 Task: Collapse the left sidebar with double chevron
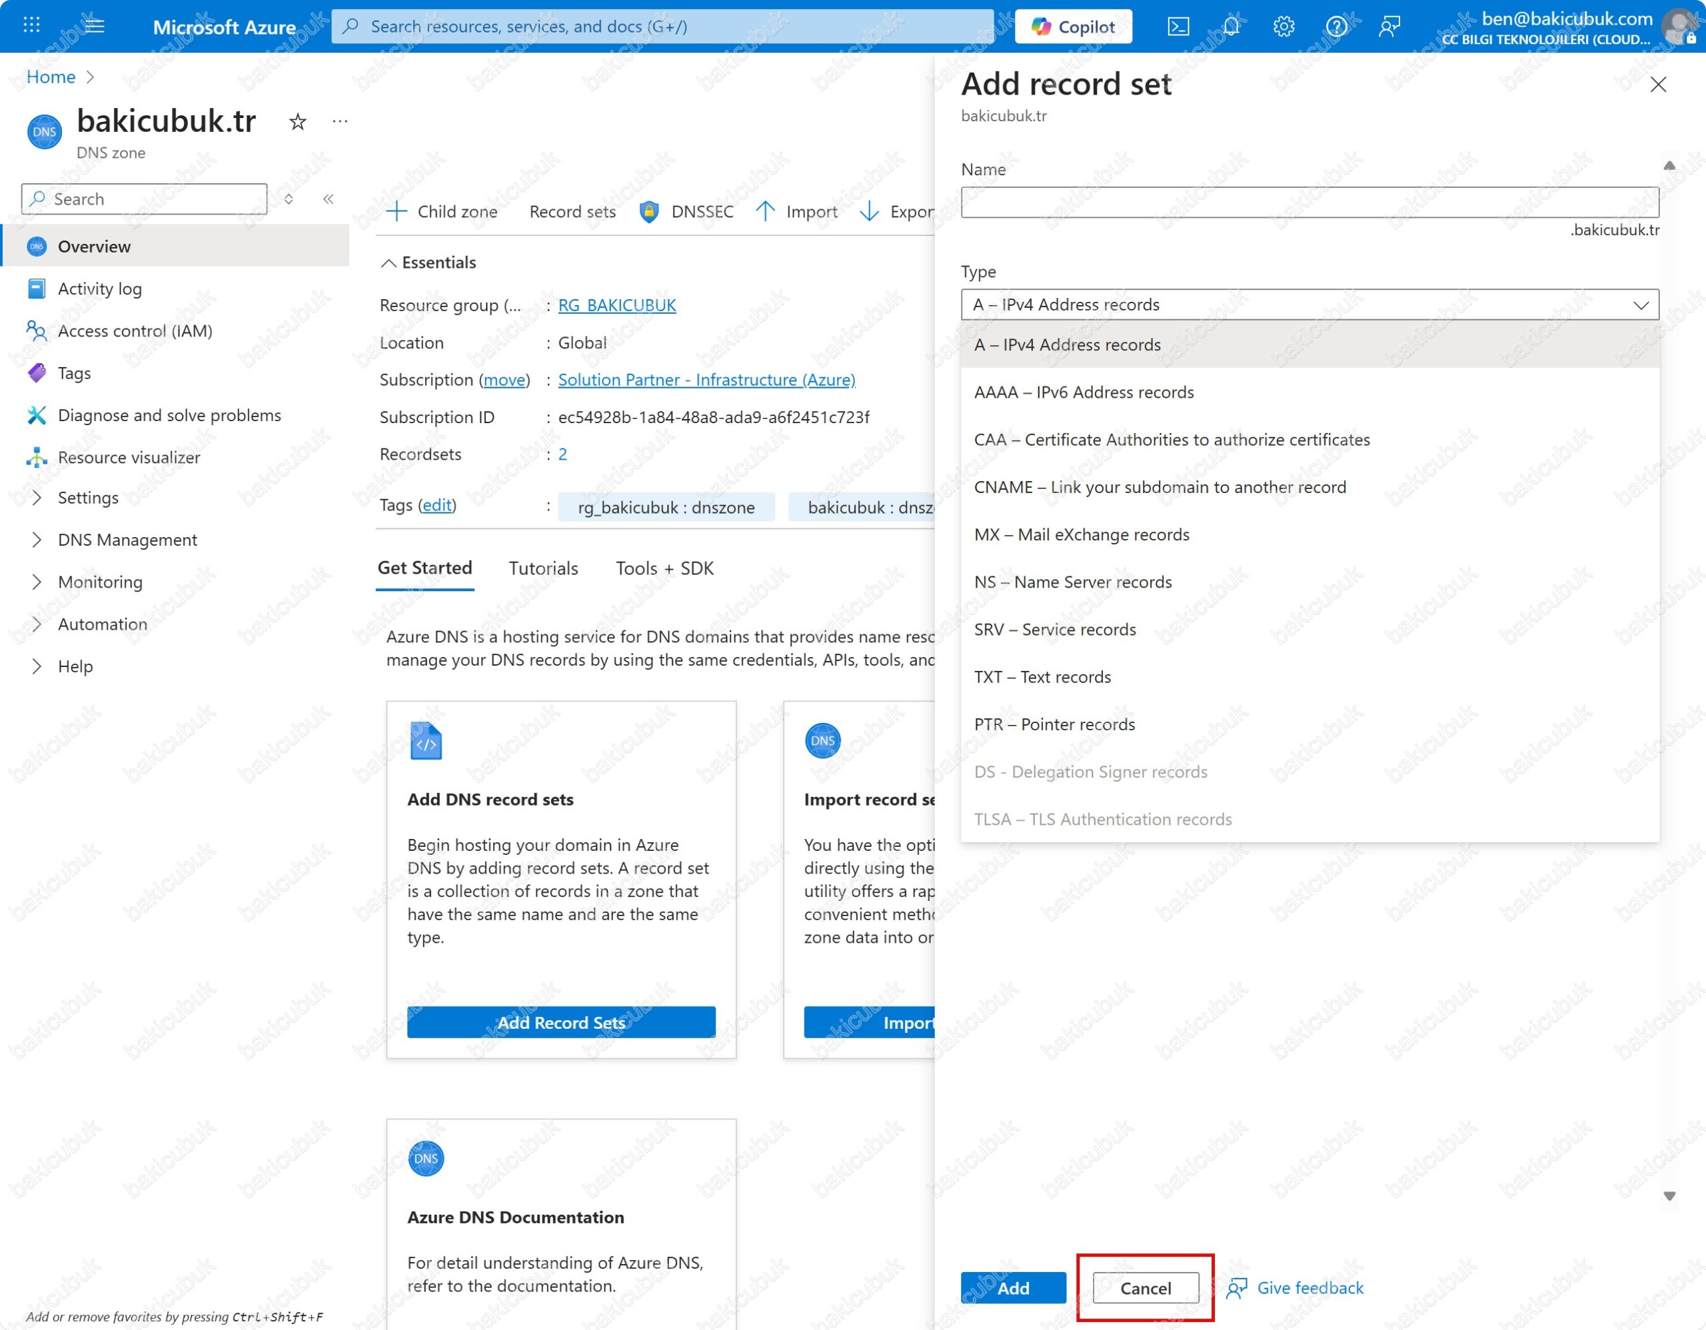pyautogui.click(x=328, y=199)
